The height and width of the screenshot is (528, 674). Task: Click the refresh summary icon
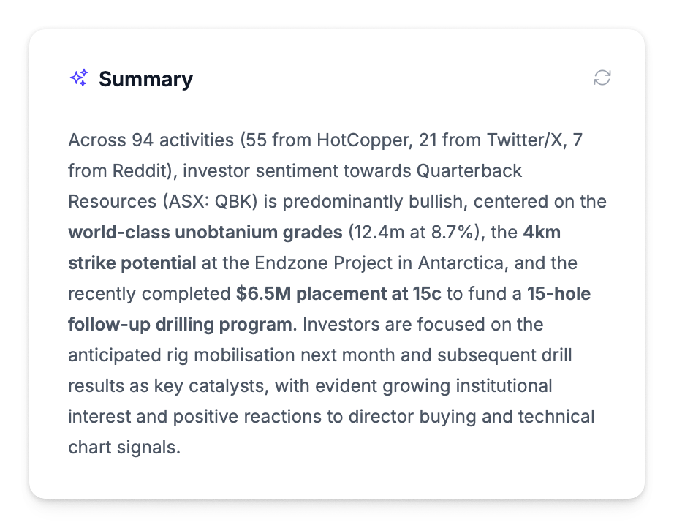point(602,78)
